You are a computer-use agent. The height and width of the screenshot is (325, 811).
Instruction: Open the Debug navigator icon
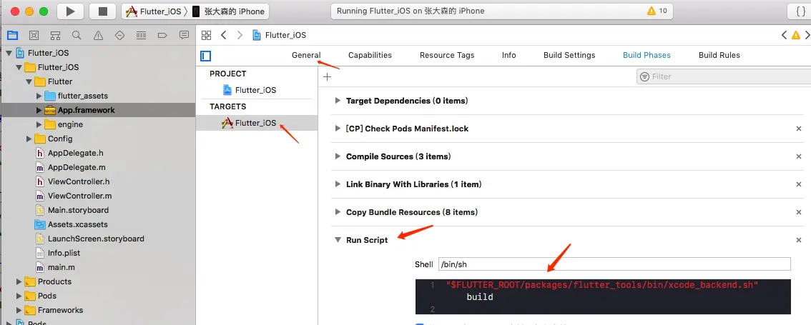click(x=141, y=35)
